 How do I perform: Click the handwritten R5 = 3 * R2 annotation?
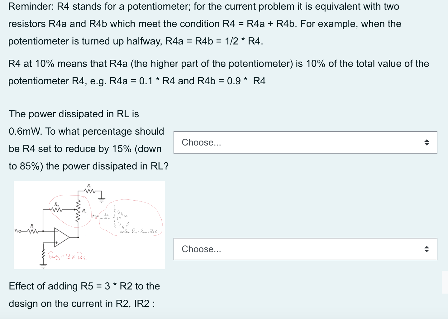[66, 256]
